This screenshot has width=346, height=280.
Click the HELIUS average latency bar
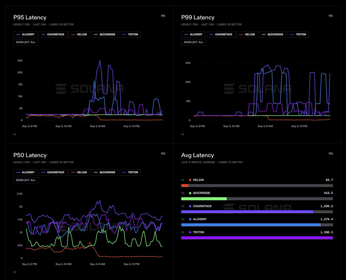tap(257, 186)
